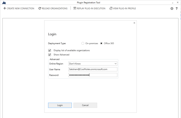This screenshot has width=181, height=118.
Task: Close the Plugin Registration Tool window
Action: click(178, 2)
